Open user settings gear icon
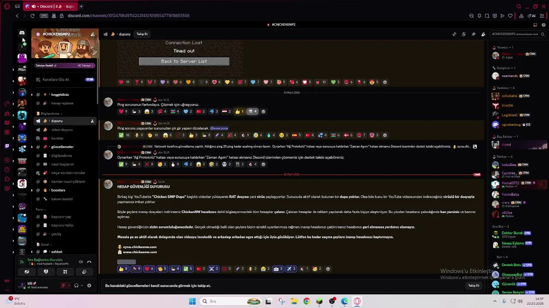Viewport: 549px width, 308px height. tap(89, 285)
